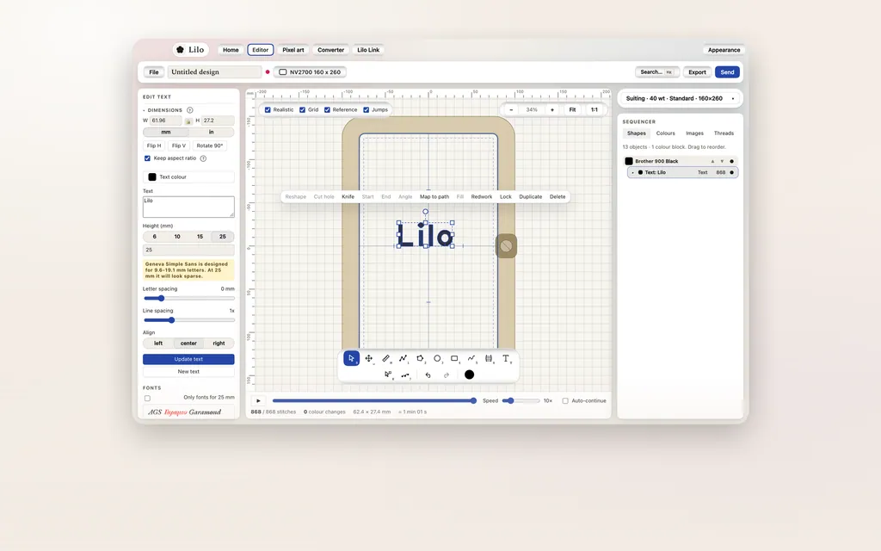The image size is (881, 551).
Task: Activate the Text tool (T icon)
Action: 506,358
